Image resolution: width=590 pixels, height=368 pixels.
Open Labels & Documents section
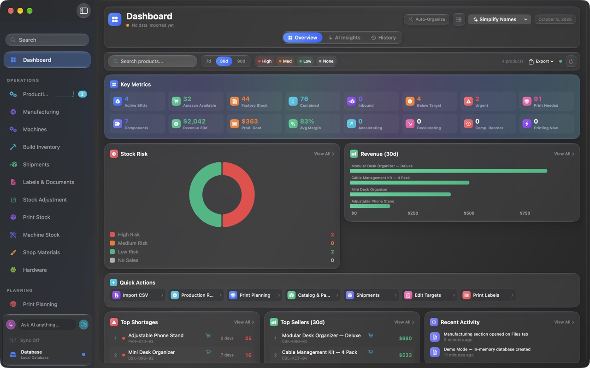click(47, 182)
